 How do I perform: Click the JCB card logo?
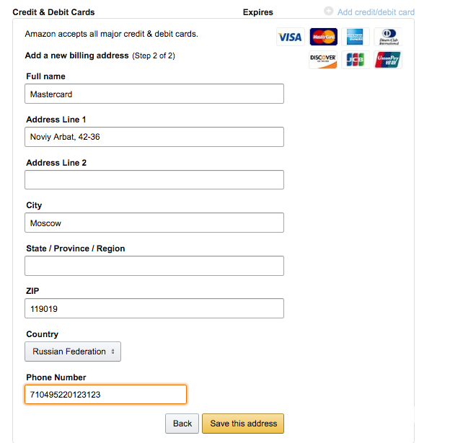pyautogui.click(x=356, y=60)
